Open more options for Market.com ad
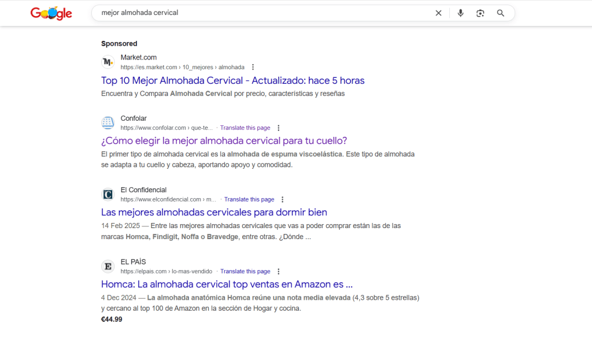This screenshot has width=592, height=339. pyautogui.click(x=253, y=67)
